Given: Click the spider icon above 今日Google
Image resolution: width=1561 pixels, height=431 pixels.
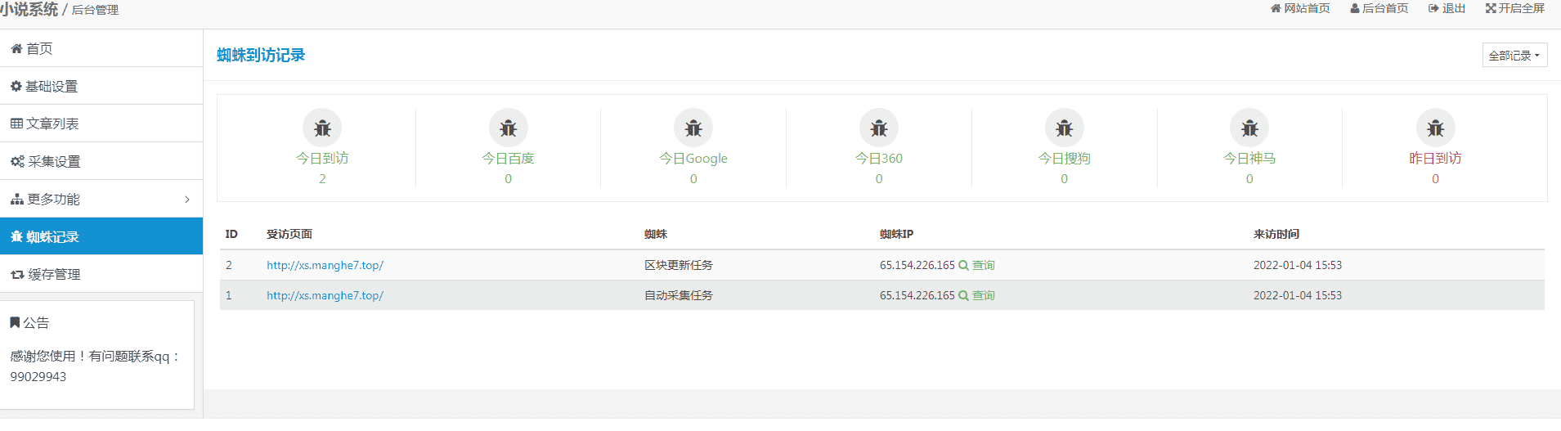Looking at the screenshot, I should coord(693,128).
